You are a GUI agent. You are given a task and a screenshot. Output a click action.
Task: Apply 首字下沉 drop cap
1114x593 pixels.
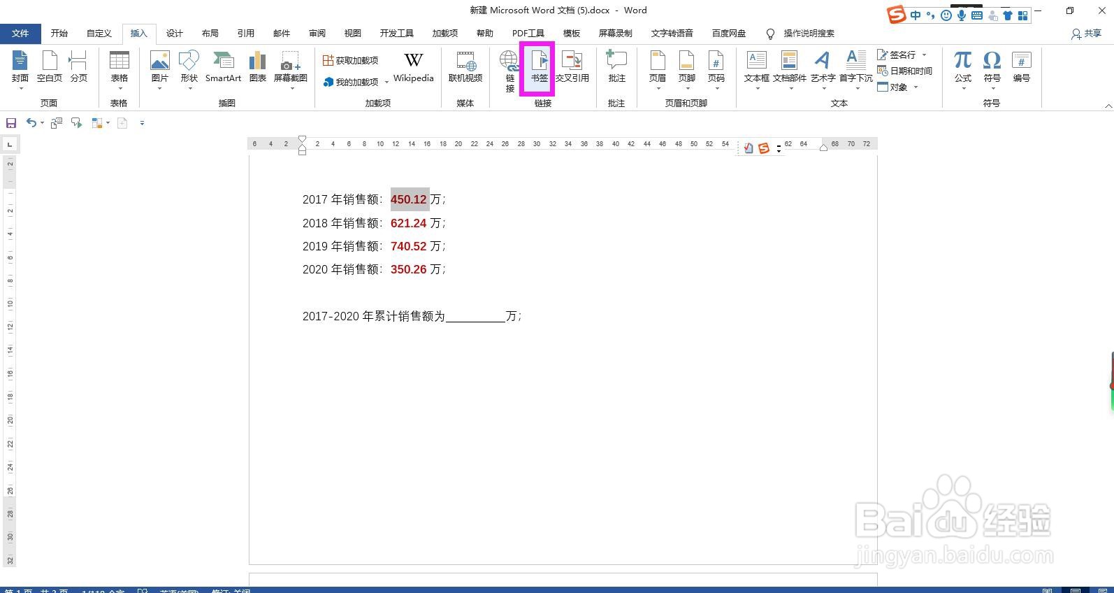(856, 70)
